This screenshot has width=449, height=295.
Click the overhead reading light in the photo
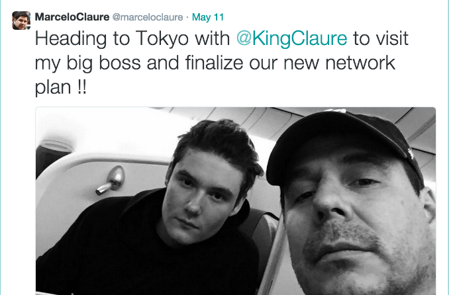(x=111, y=180)
